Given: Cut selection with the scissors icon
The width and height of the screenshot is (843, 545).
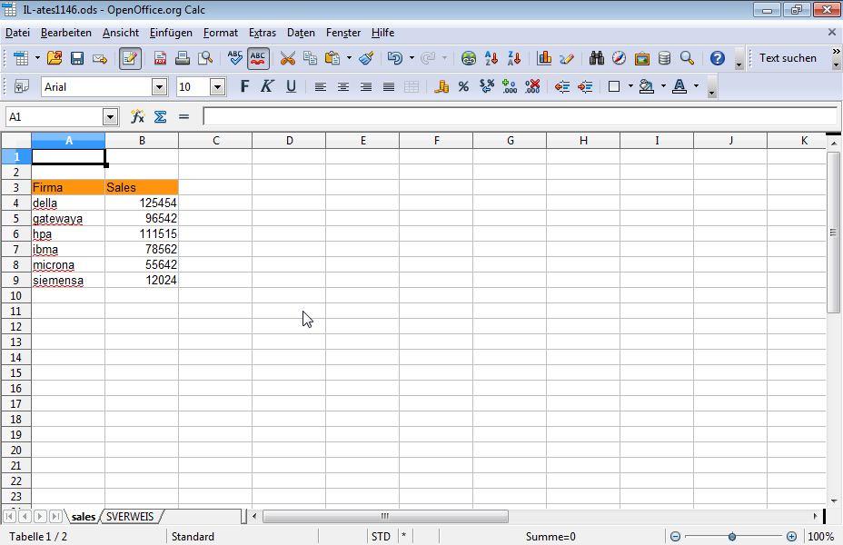Looking at the screenshot, I should click(288, 58).
